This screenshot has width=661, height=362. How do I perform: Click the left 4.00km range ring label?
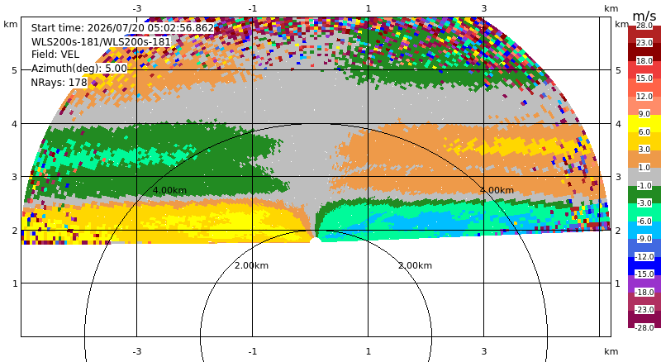point(169,190)
